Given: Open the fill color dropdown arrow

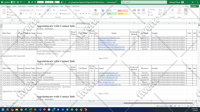Looking at the screenshot, I should pos(37,13).
